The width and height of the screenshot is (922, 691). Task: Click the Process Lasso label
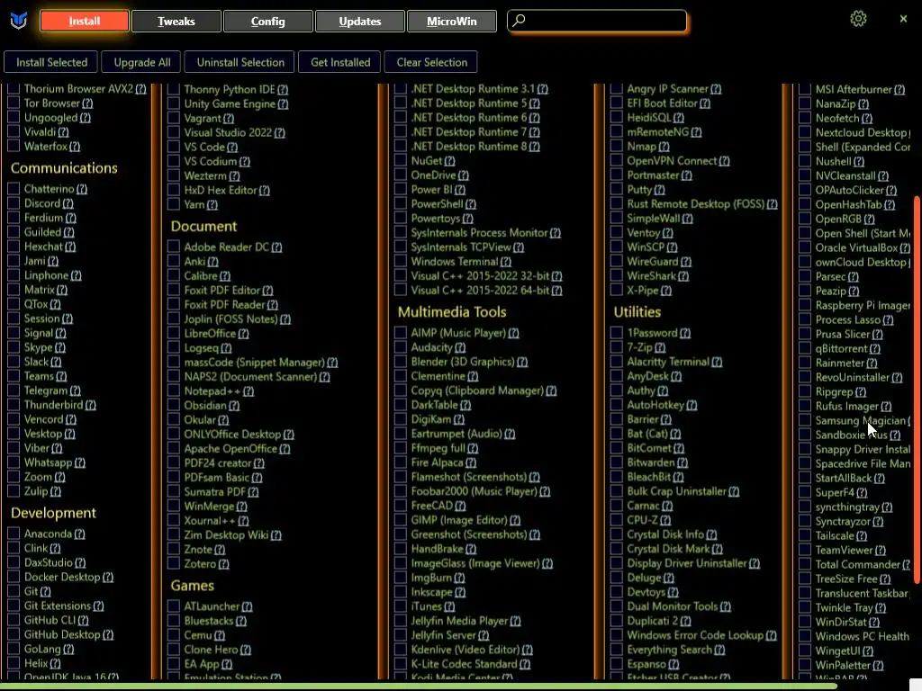point(847,320)
